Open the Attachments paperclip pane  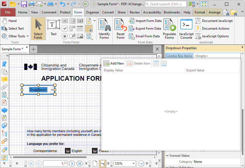4,87
